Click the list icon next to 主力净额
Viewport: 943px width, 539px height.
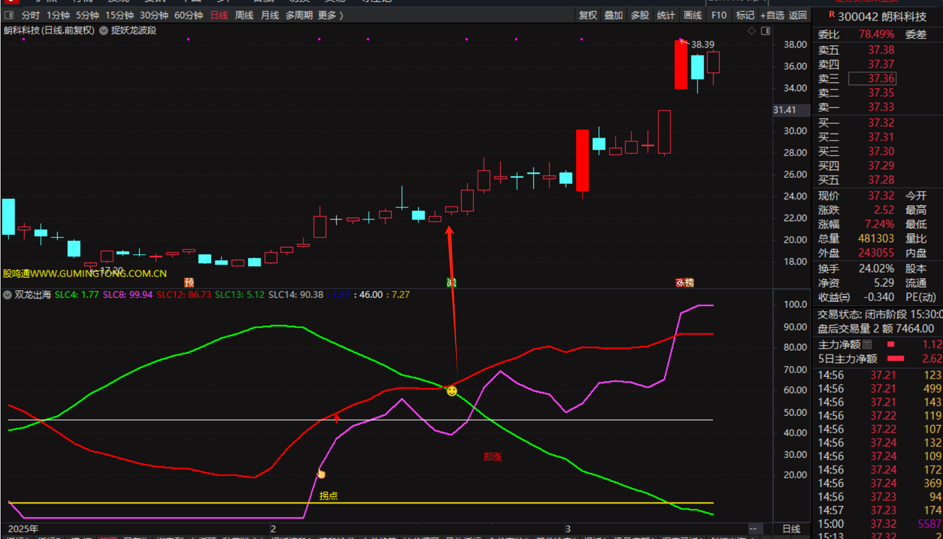867,344
